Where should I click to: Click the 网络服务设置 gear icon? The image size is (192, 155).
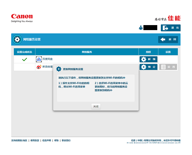point(17,39)
